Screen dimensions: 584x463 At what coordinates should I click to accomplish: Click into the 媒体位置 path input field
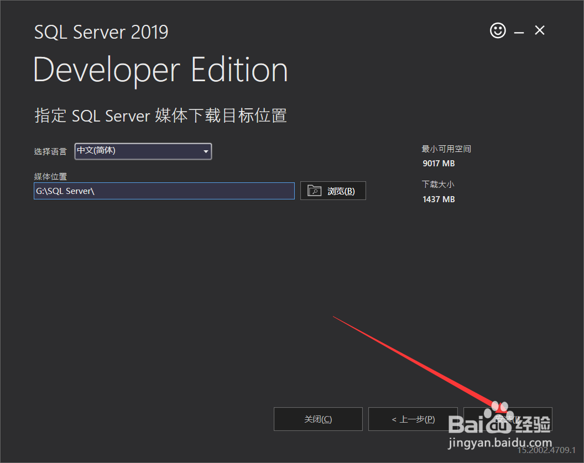coord(164,191)
